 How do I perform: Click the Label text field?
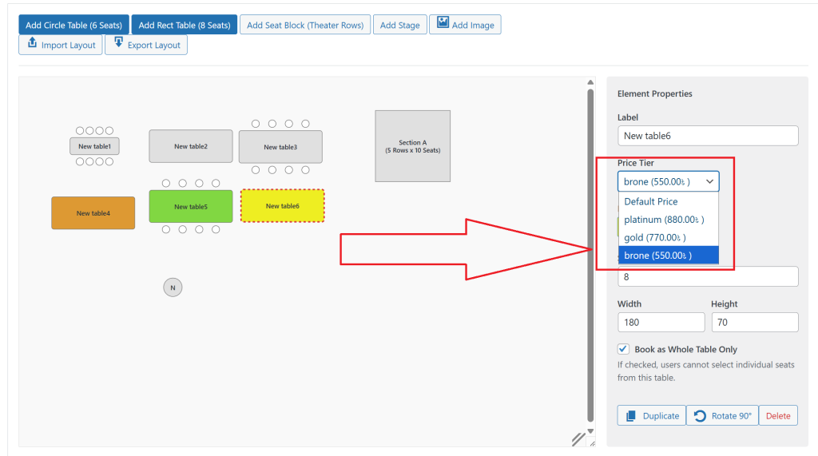[707, 136]
